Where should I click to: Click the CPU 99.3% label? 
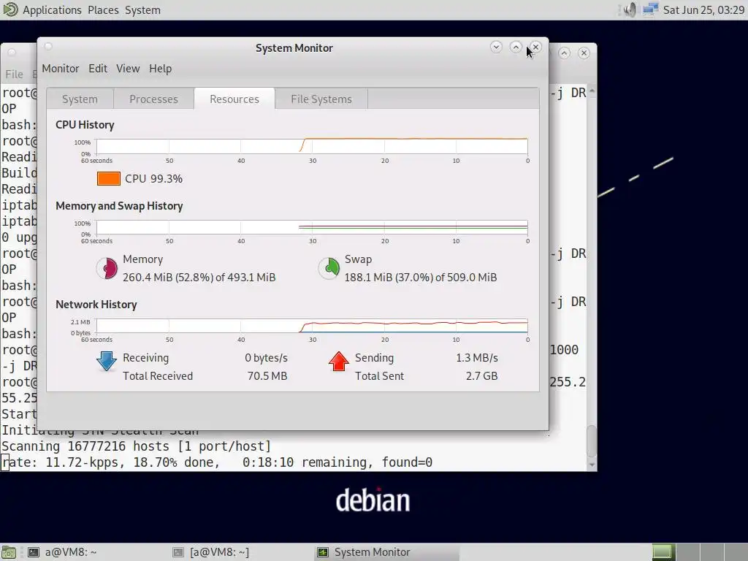[x=153, y=179]
